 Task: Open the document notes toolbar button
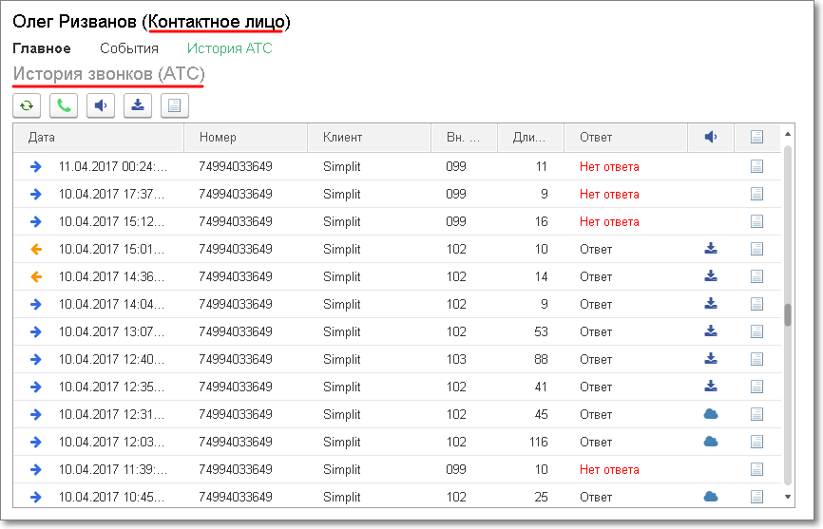coord(175,105)
